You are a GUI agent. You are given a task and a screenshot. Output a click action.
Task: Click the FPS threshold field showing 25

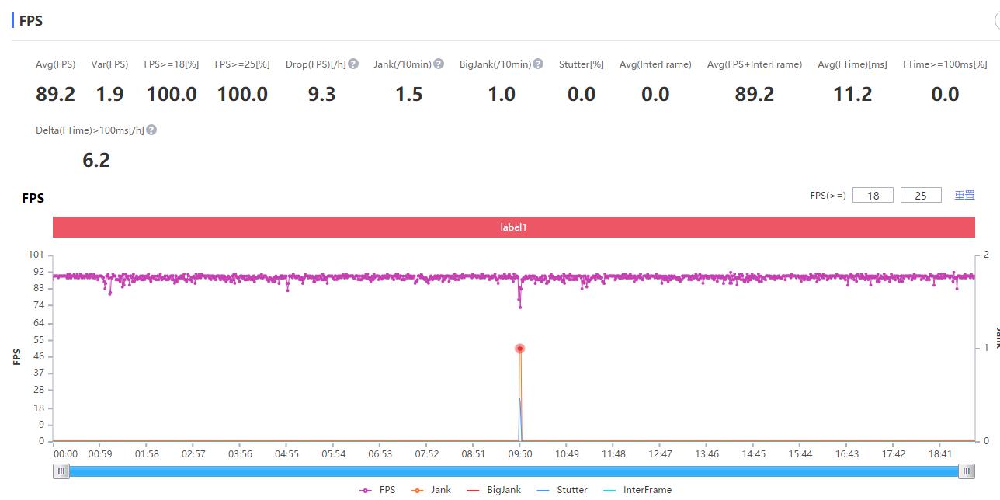pos(921,196)
